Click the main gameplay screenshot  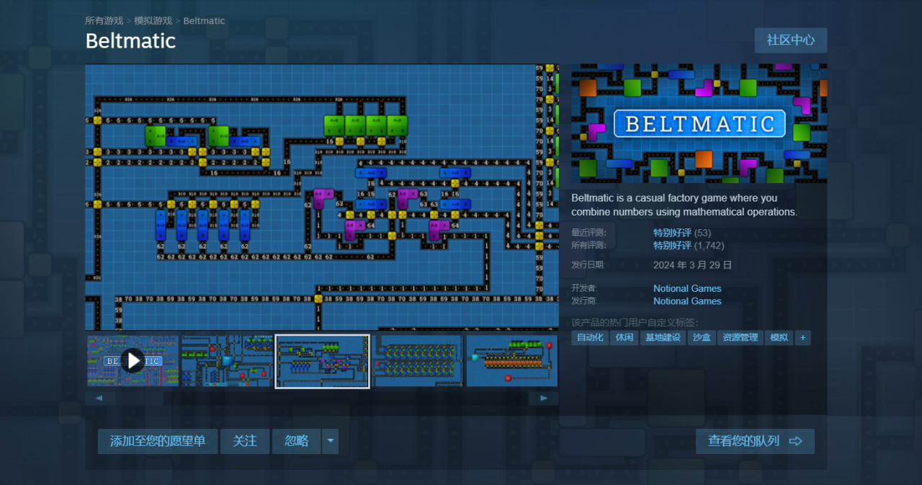click(321, 197)
